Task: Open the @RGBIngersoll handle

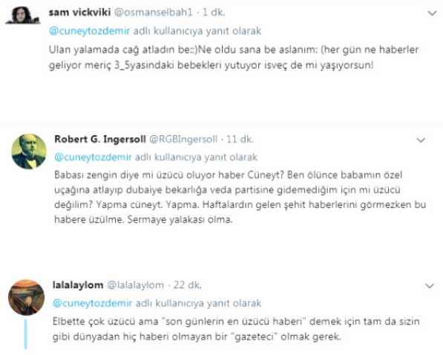Action: tap(183, 139)
